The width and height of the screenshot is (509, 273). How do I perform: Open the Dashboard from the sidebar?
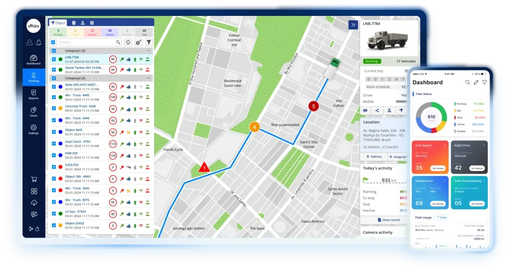pyautogui.click(x=33, y=60)
